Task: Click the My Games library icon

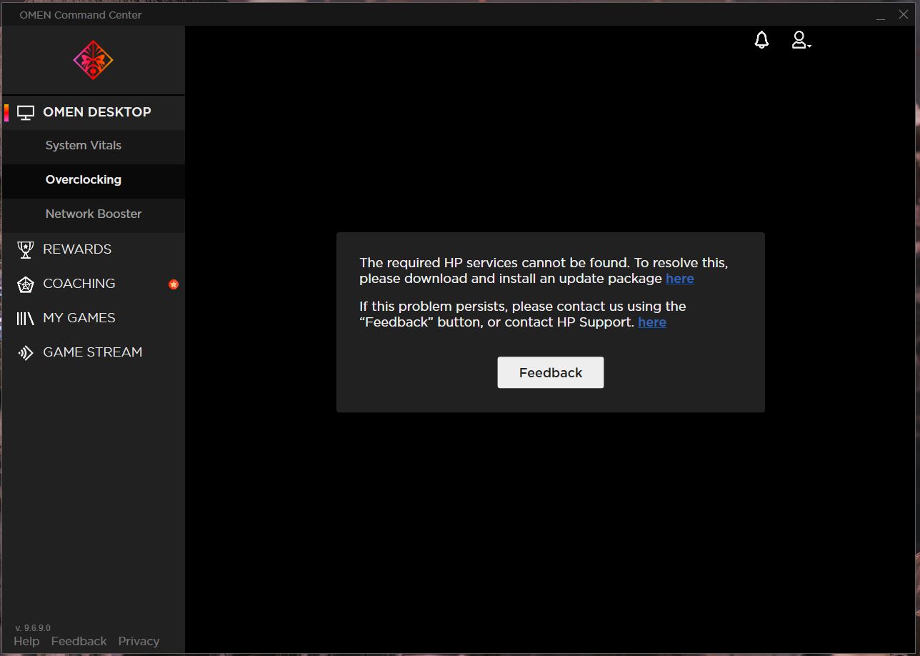Action: (x=26, y=319)
